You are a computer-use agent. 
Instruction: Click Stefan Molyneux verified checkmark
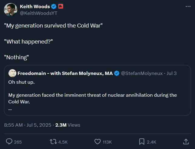click(x=117, y=73)
